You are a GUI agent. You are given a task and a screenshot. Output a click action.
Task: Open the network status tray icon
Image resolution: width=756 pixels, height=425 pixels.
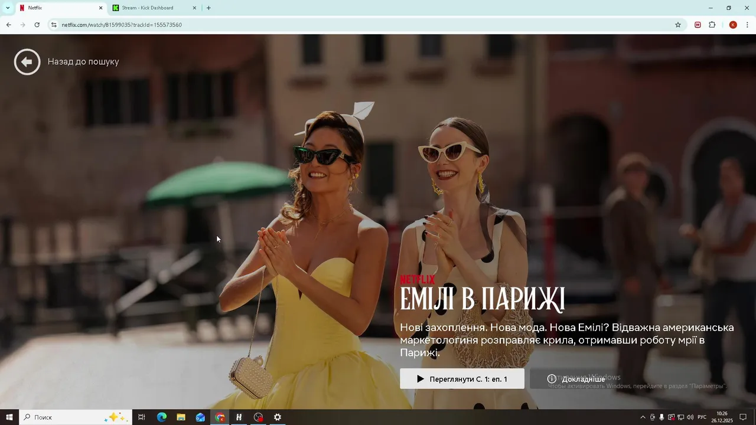point(680,417)
